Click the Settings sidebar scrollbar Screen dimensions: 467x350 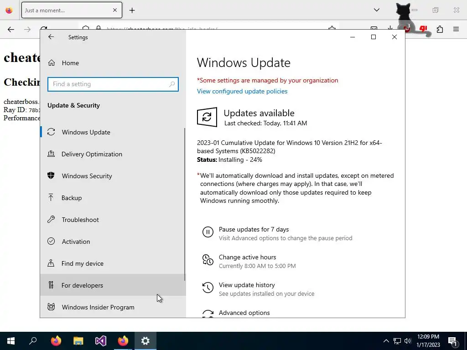[185, 204]
